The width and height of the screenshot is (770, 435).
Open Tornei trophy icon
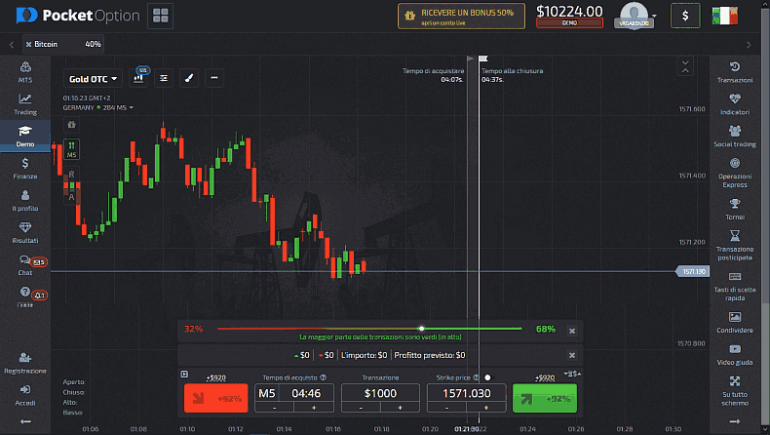click(x=735, y=208)
